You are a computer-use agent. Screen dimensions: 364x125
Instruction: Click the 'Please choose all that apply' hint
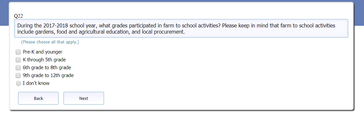coord(50,42)
